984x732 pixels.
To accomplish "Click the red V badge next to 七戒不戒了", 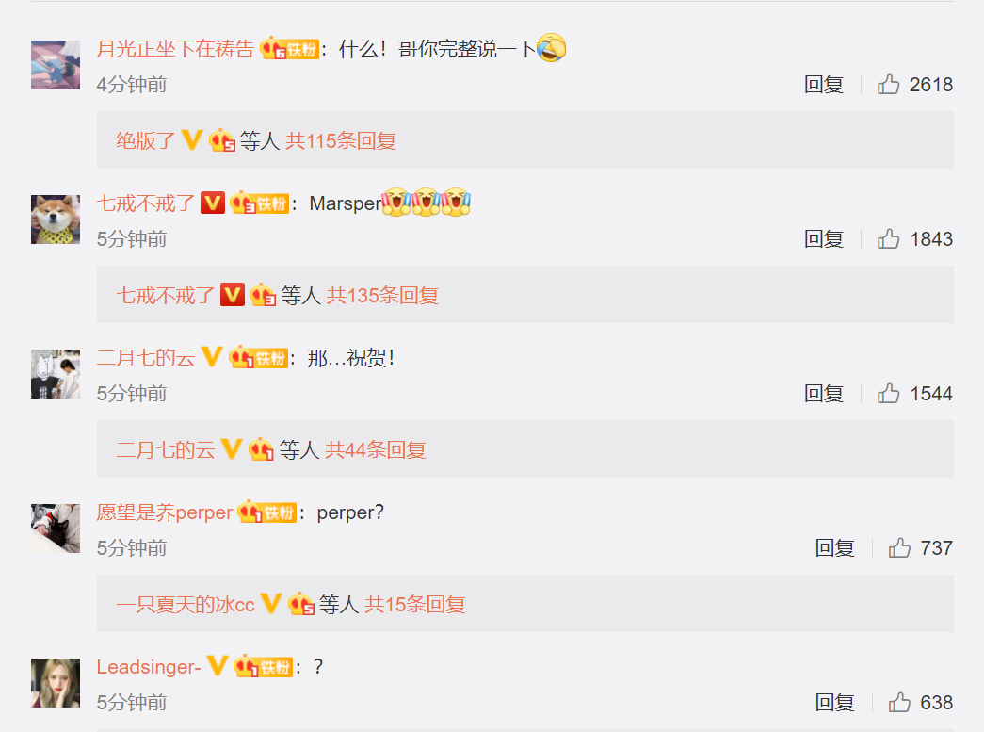I will [x=213, y=203].
